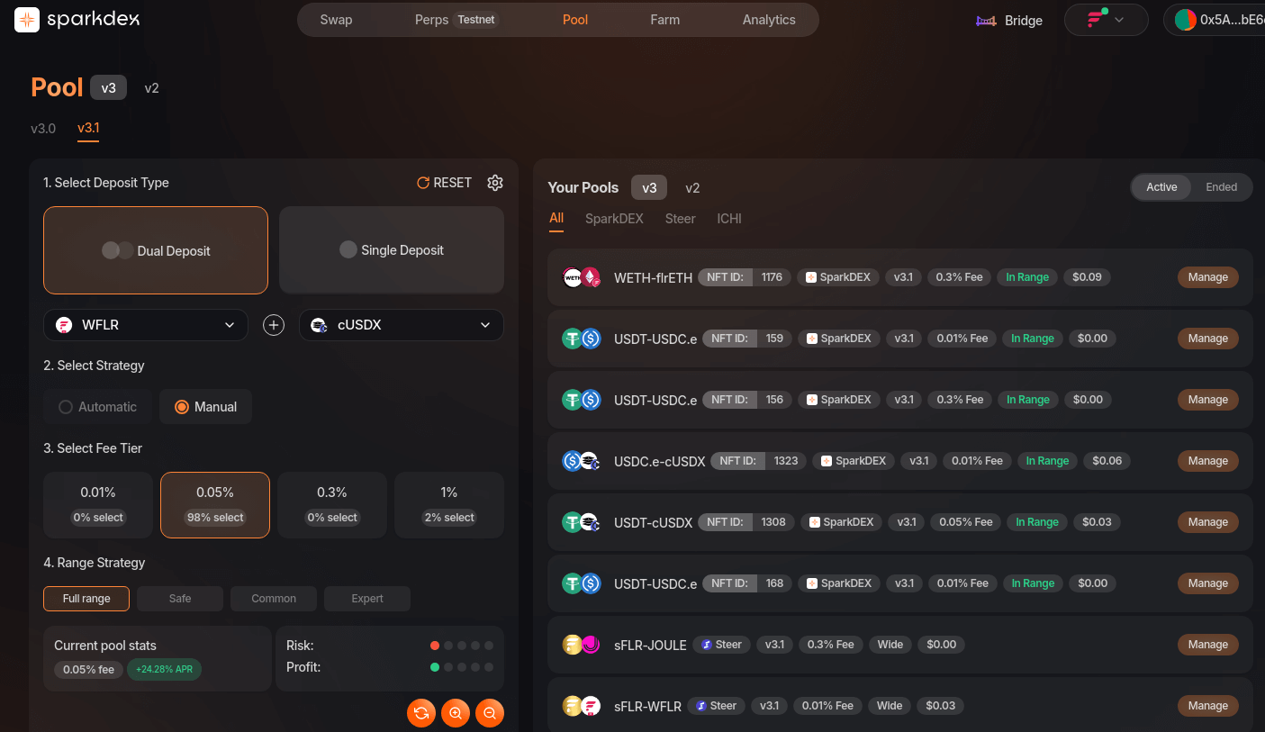Select the 0.3% fee tier
Image resolution: width=1265 pixels, height=732 pixels.
click(x=331, y=504)
